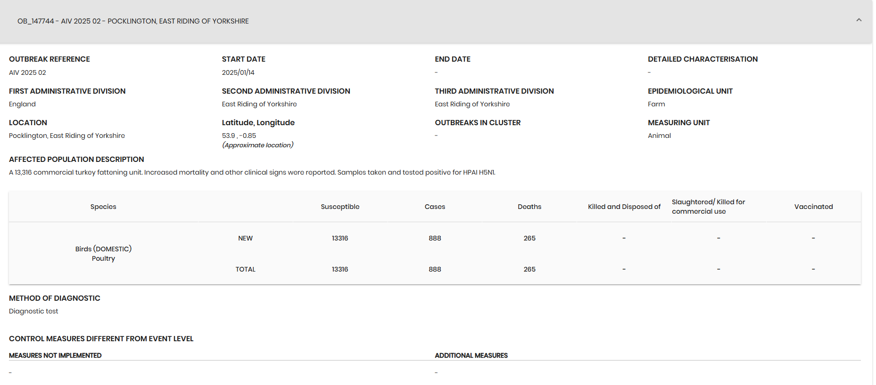Click the Diagnostic test method value
This screenshot has width=876, height=385.
pos(33,311)
